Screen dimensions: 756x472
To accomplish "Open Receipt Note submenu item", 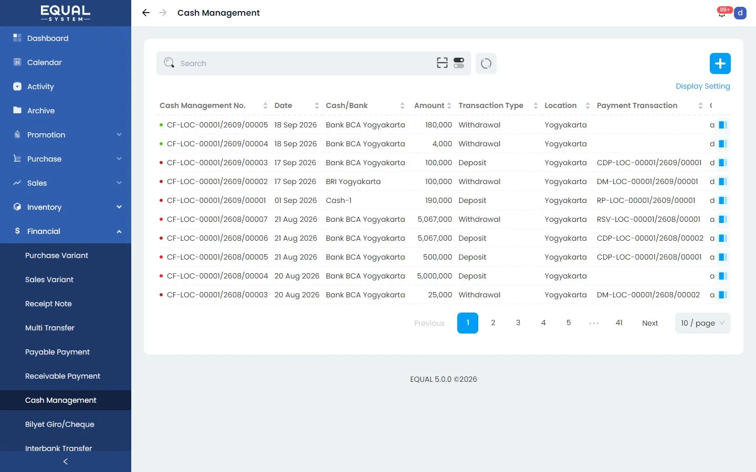I will pos(48,304).
